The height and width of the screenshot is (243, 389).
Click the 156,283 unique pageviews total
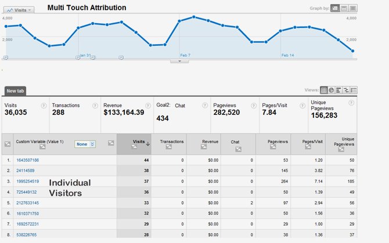(324, 115)
